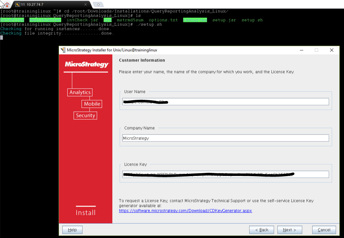Close the 11.10.27.74.7 session tab

(86, 5)
